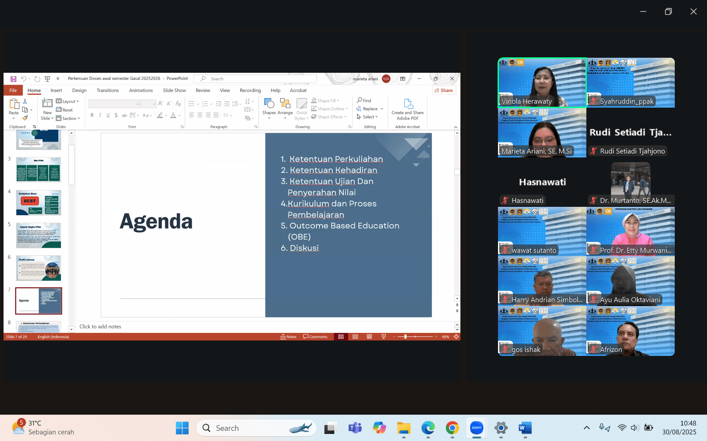Open the Select dropdown in Editing group
The height and width of the screenshot is (441, 707).
coord(367,117)
